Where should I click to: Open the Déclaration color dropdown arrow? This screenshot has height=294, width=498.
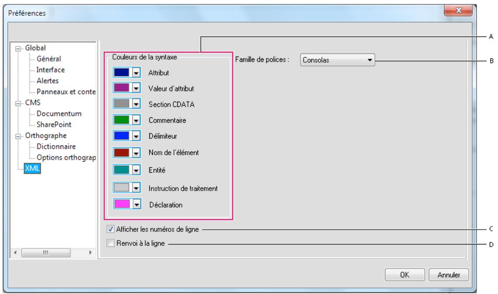click(137, 204)
